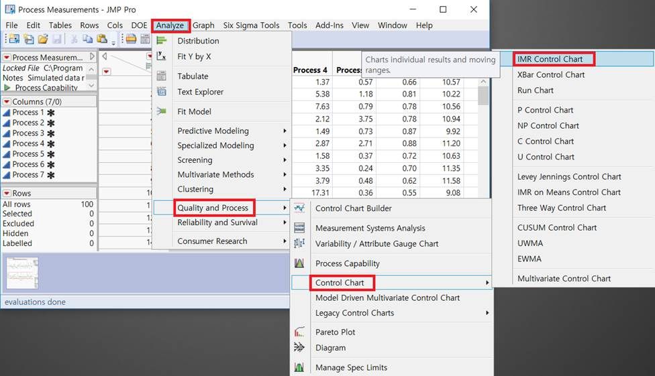Click the Copy toolbar icon
Screen dimensions: 655x376
pyautogui.click(x=87, y=40)
